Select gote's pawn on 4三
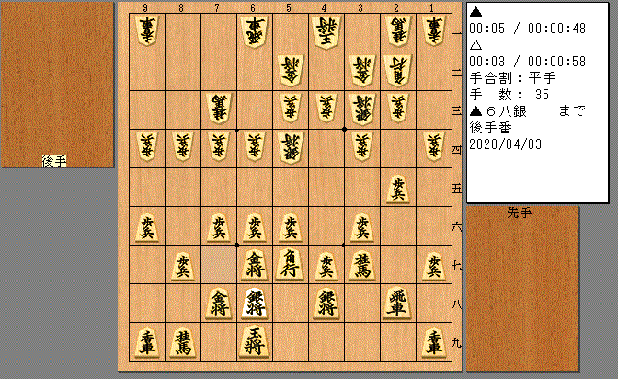Screen dimensions: 618x379 tap(326, 108)
